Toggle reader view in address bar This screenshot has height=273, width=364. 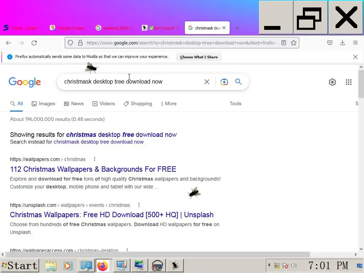point(283,43)
